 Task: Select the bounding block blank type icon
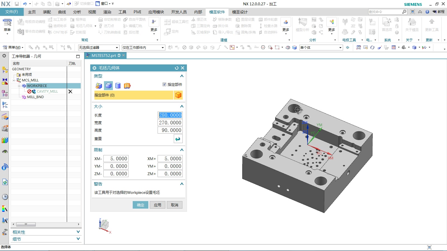[x=108, y=86]
